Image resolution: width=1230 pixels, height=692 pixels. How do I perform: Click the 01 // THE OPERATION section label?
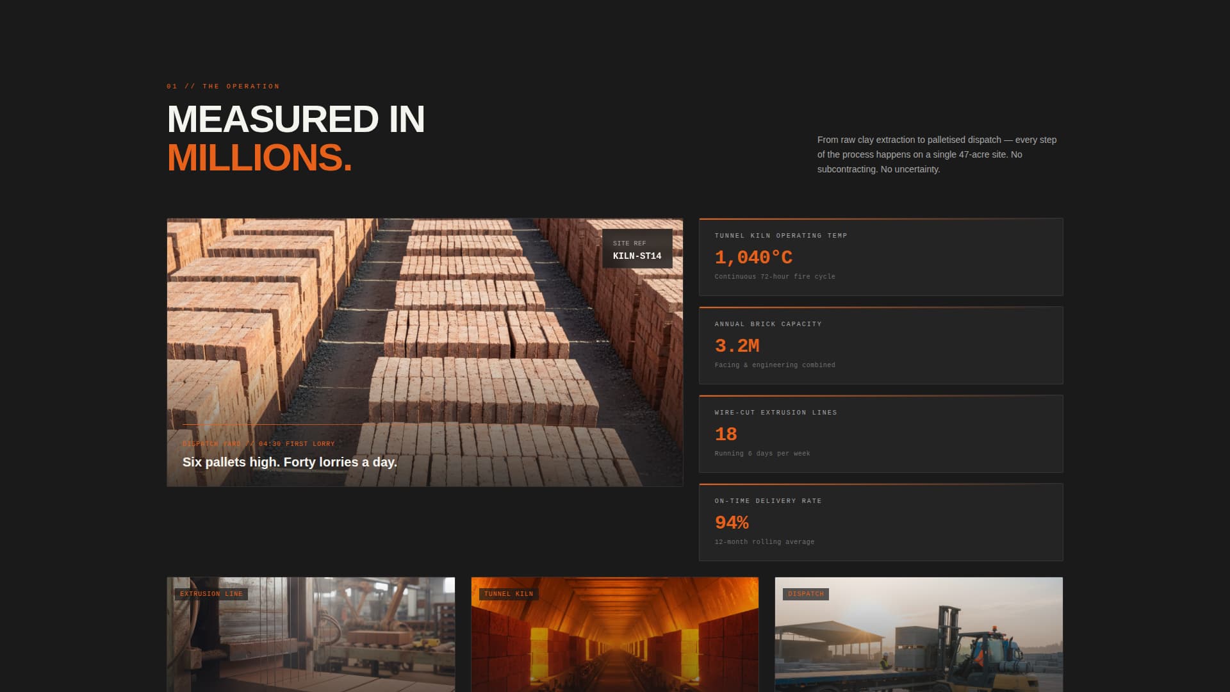222,86
